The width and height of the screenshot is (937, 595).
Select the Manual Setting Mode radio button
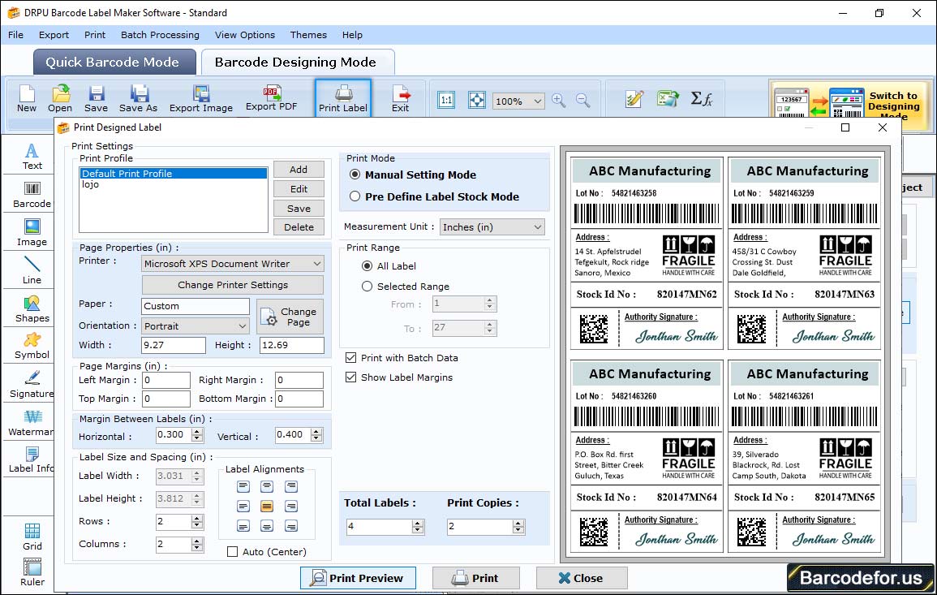tap(355, 175)
